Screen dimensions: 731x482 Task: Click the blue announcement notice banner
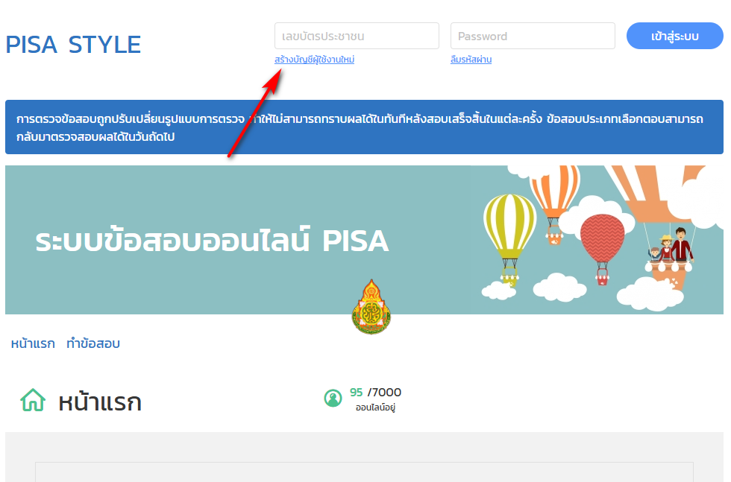click(364, 127)
